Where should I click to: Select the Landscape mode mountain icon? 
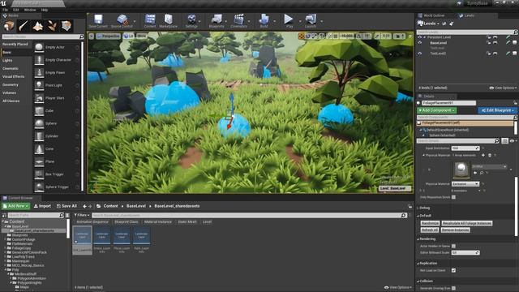pyautogui.click(x=38, y=26)
